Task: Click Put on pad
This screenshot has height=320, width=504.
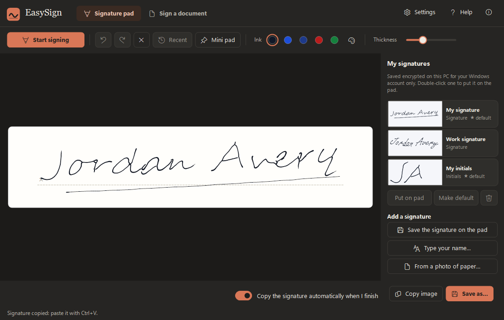Action: click(409, 198)
